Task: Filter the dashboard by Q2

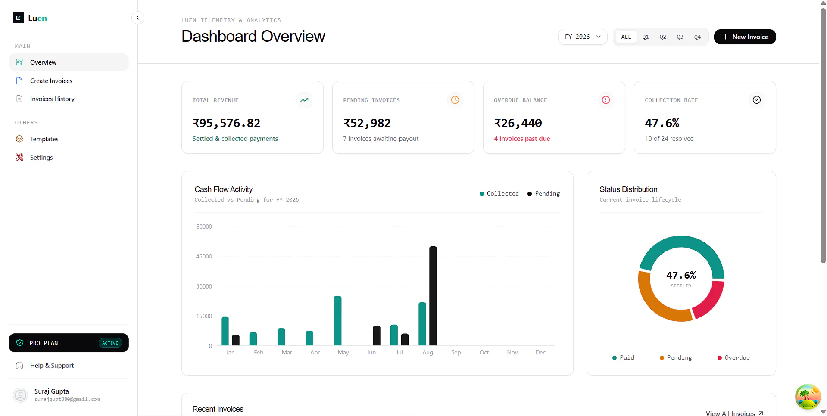Action: click(x=663, y=37)
